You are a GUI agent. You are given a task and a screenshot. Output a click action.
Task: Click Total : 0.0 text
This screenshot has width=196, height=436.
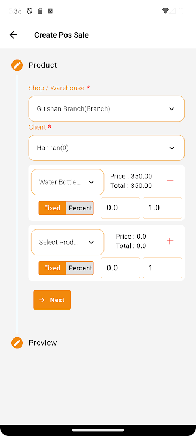pyautogui.click(x=131, y=246)
